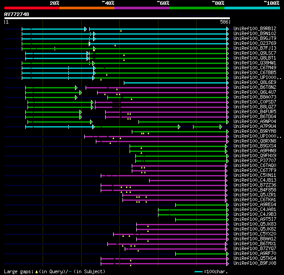This screenshot has width=284, height=275.
Task: Click UniRef100_C0PSD7 label
Action: (x=255, y=102)
